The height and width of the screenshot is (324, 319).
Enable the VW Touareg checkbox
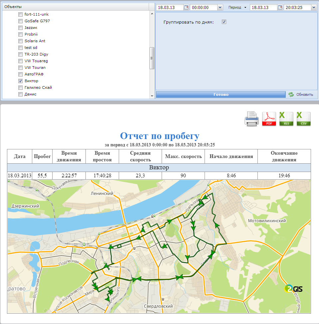(x=21, y=61)
